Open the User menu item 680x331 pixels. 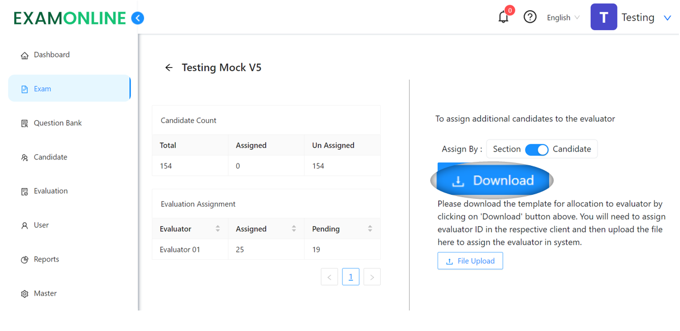pos(41,226)
